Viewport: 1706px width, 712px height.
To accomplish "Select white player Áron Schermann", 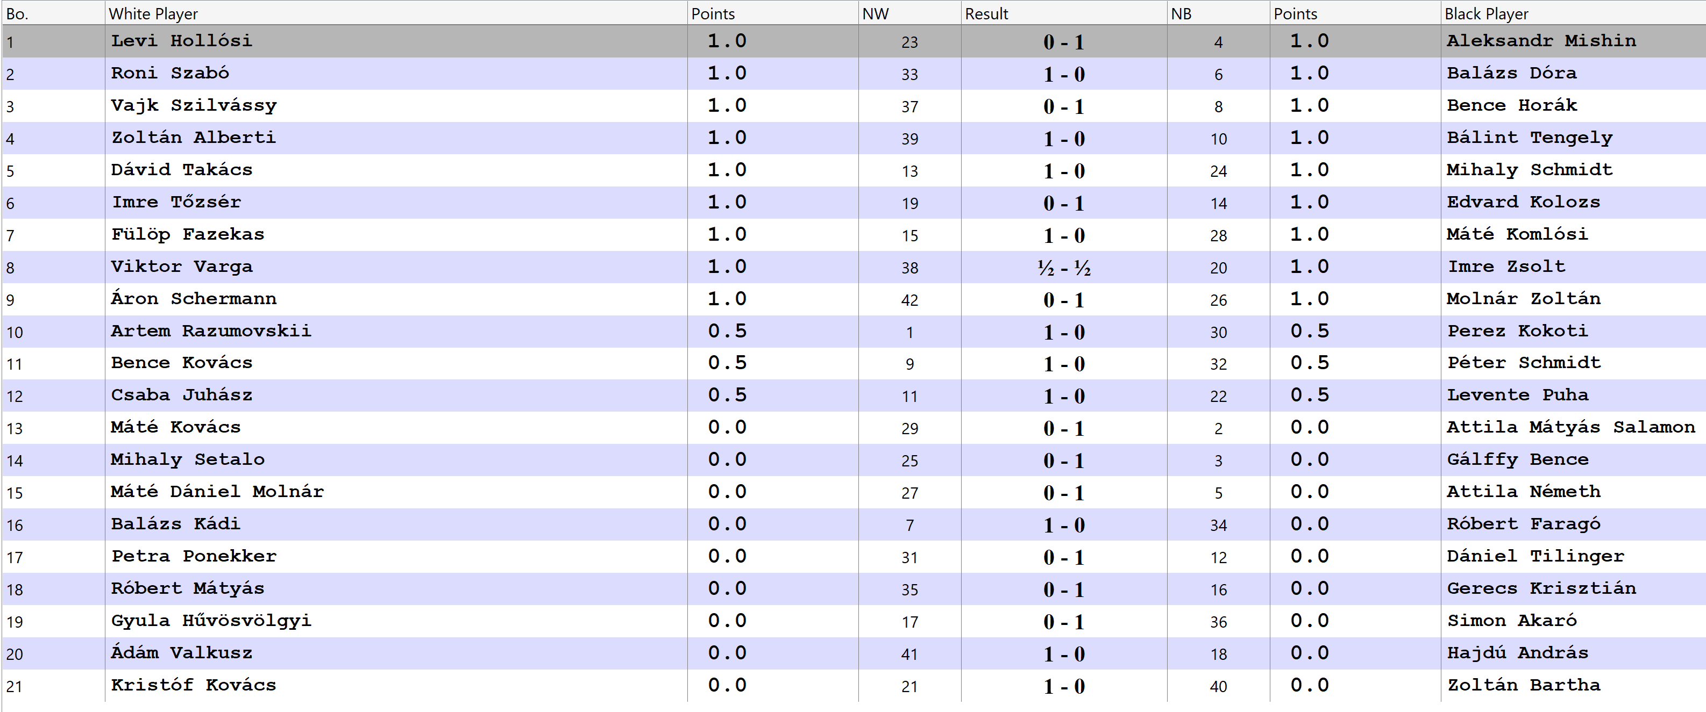I will (194, 299).
